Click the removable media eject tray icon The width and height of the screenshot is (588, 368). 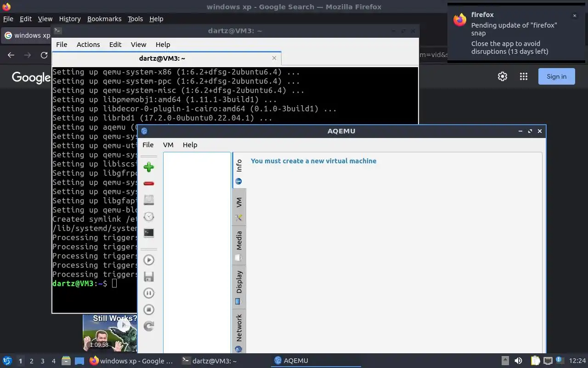pos(505,361)
